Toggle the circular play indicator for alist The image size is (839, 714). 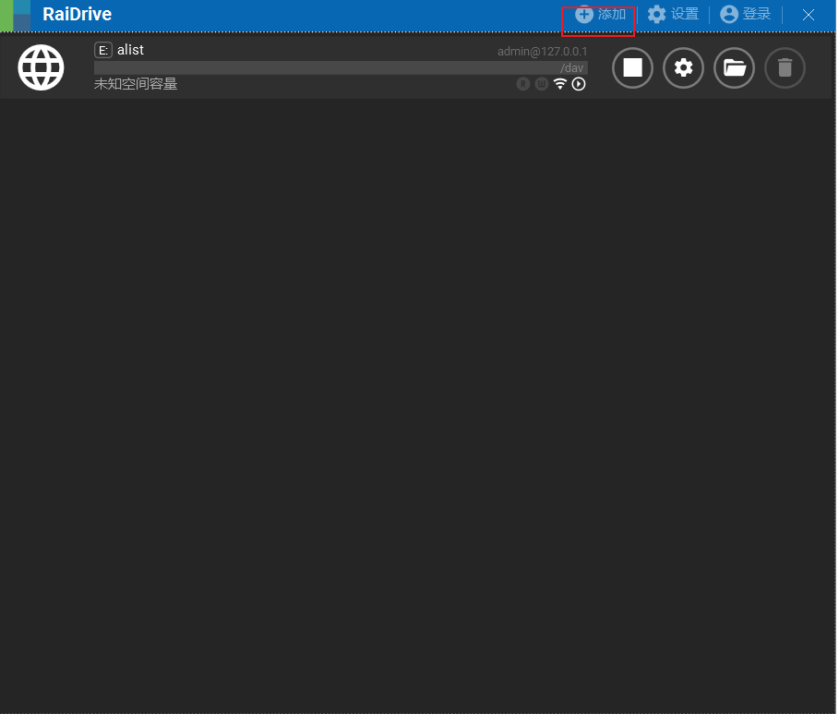(x=579, y=83)
